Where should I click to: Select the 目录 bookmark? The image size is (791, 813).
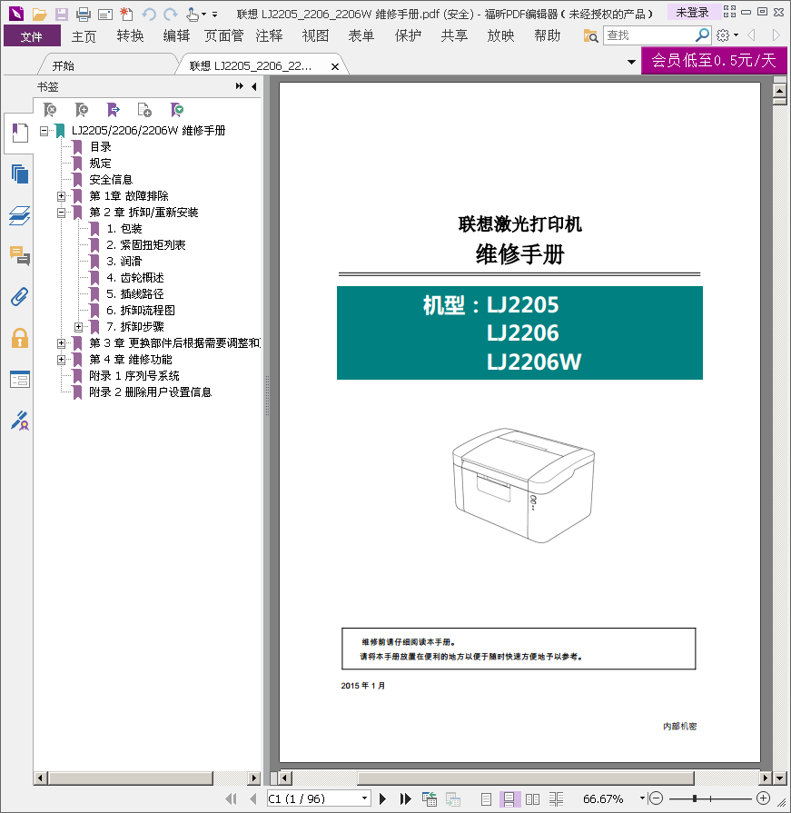point(101,147)
